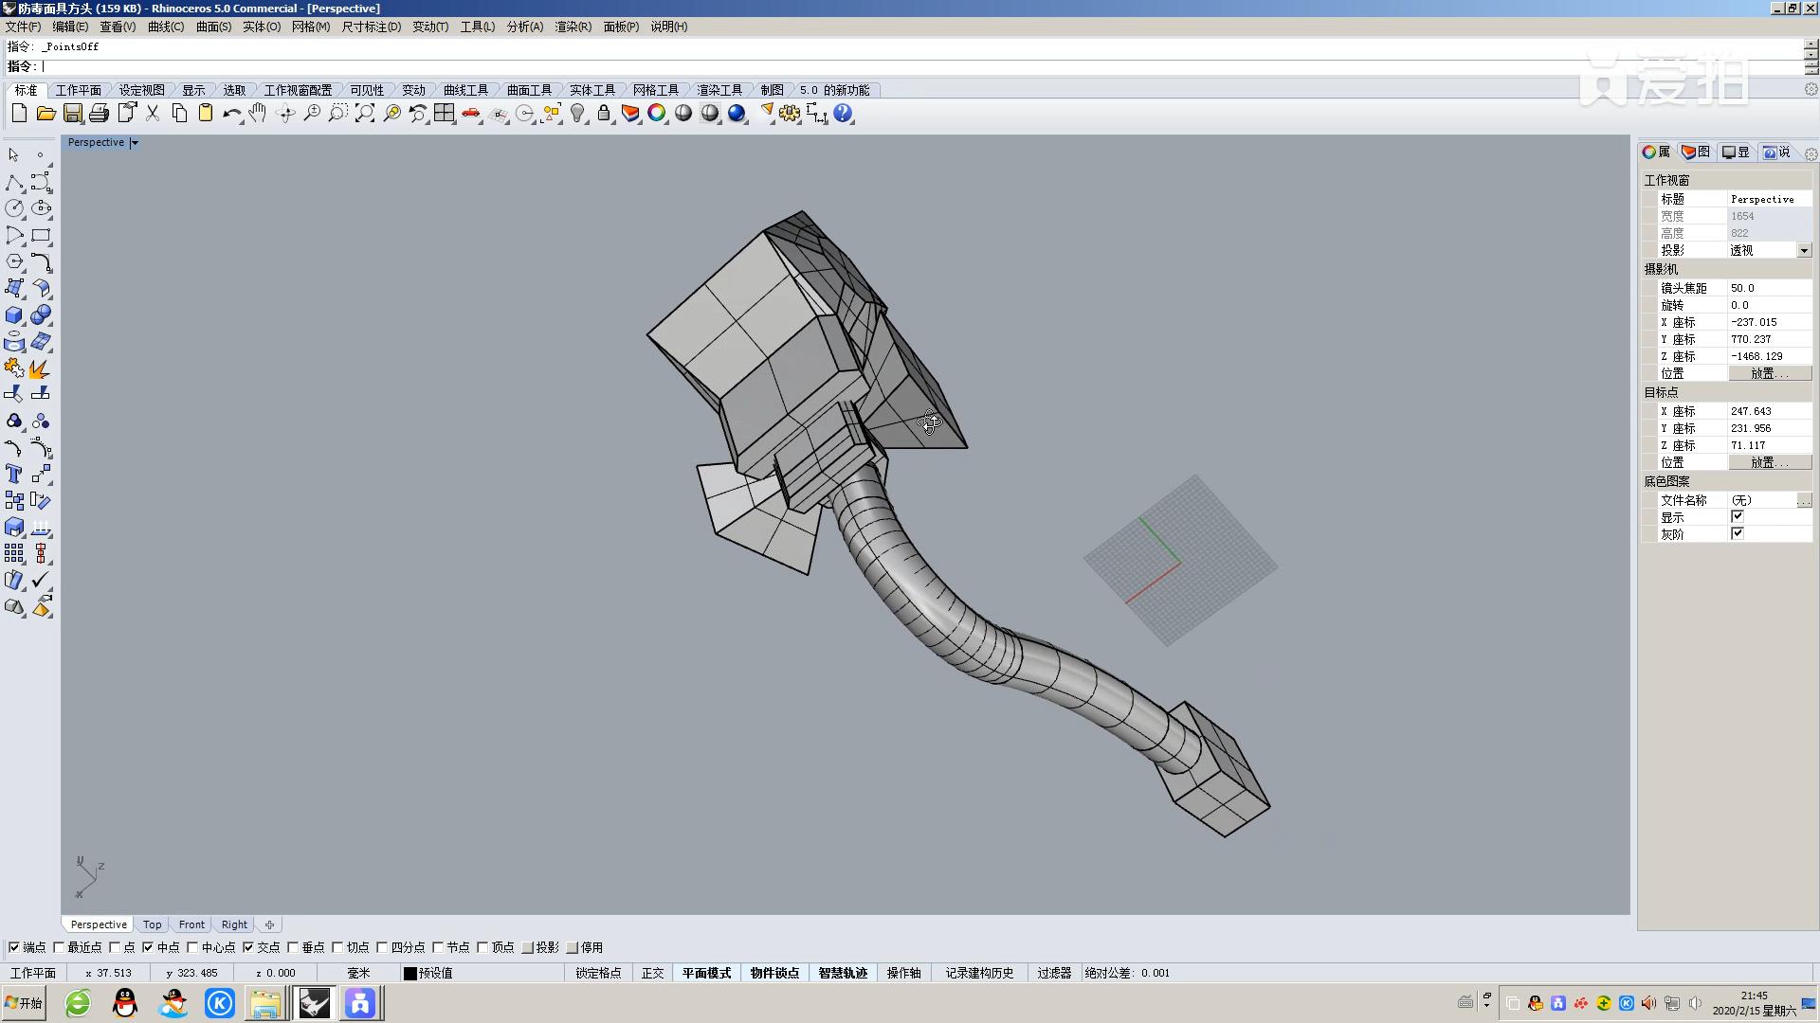Select the box solid tool
1820x1023 pixels.
[14, 315]
